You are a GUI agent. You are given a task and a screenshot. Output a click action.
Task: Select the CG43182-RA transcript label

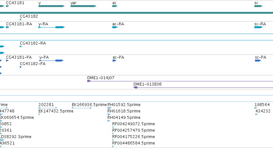coord(33,43)
